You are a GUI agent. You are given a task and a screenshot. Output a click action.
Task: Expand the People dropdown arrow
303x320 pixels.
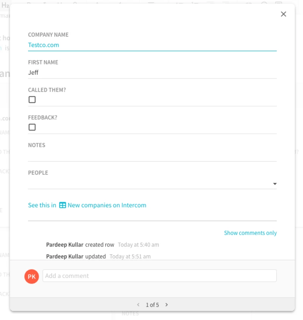tap(275, 184)
